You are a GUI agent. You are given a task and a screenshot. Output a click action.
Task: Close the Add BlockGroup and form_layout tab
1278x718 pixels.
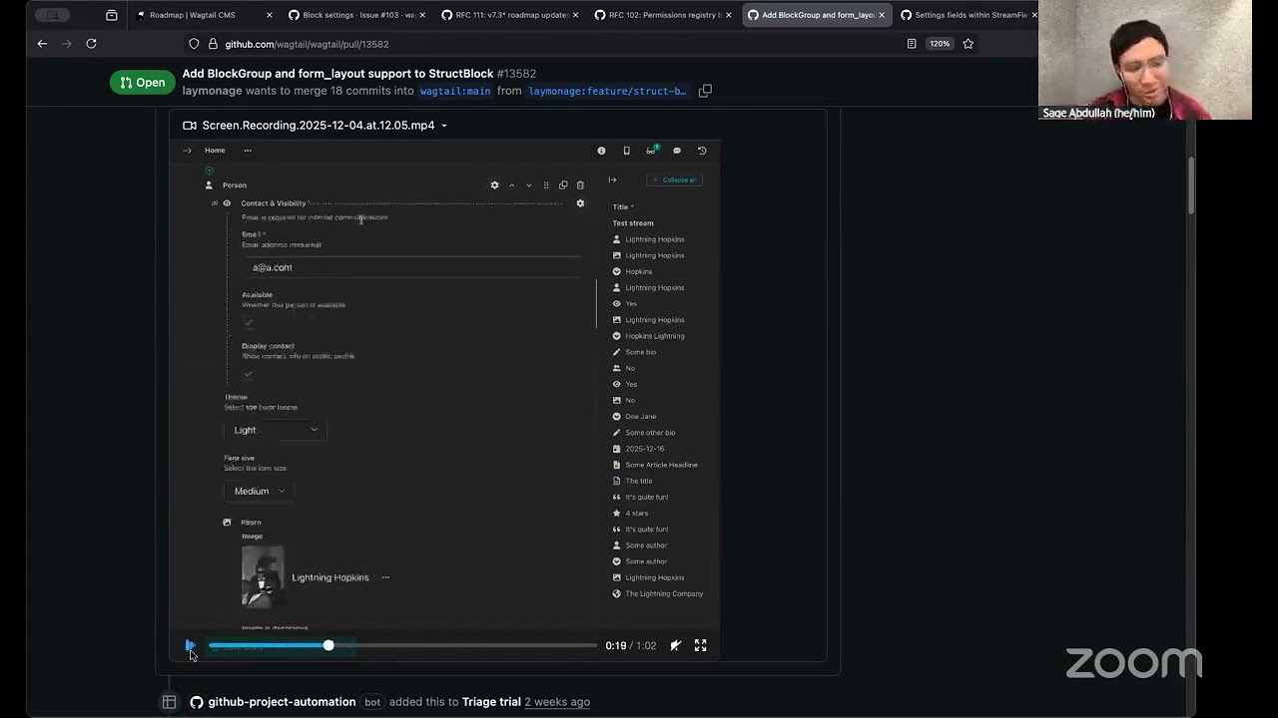point(882,15)
